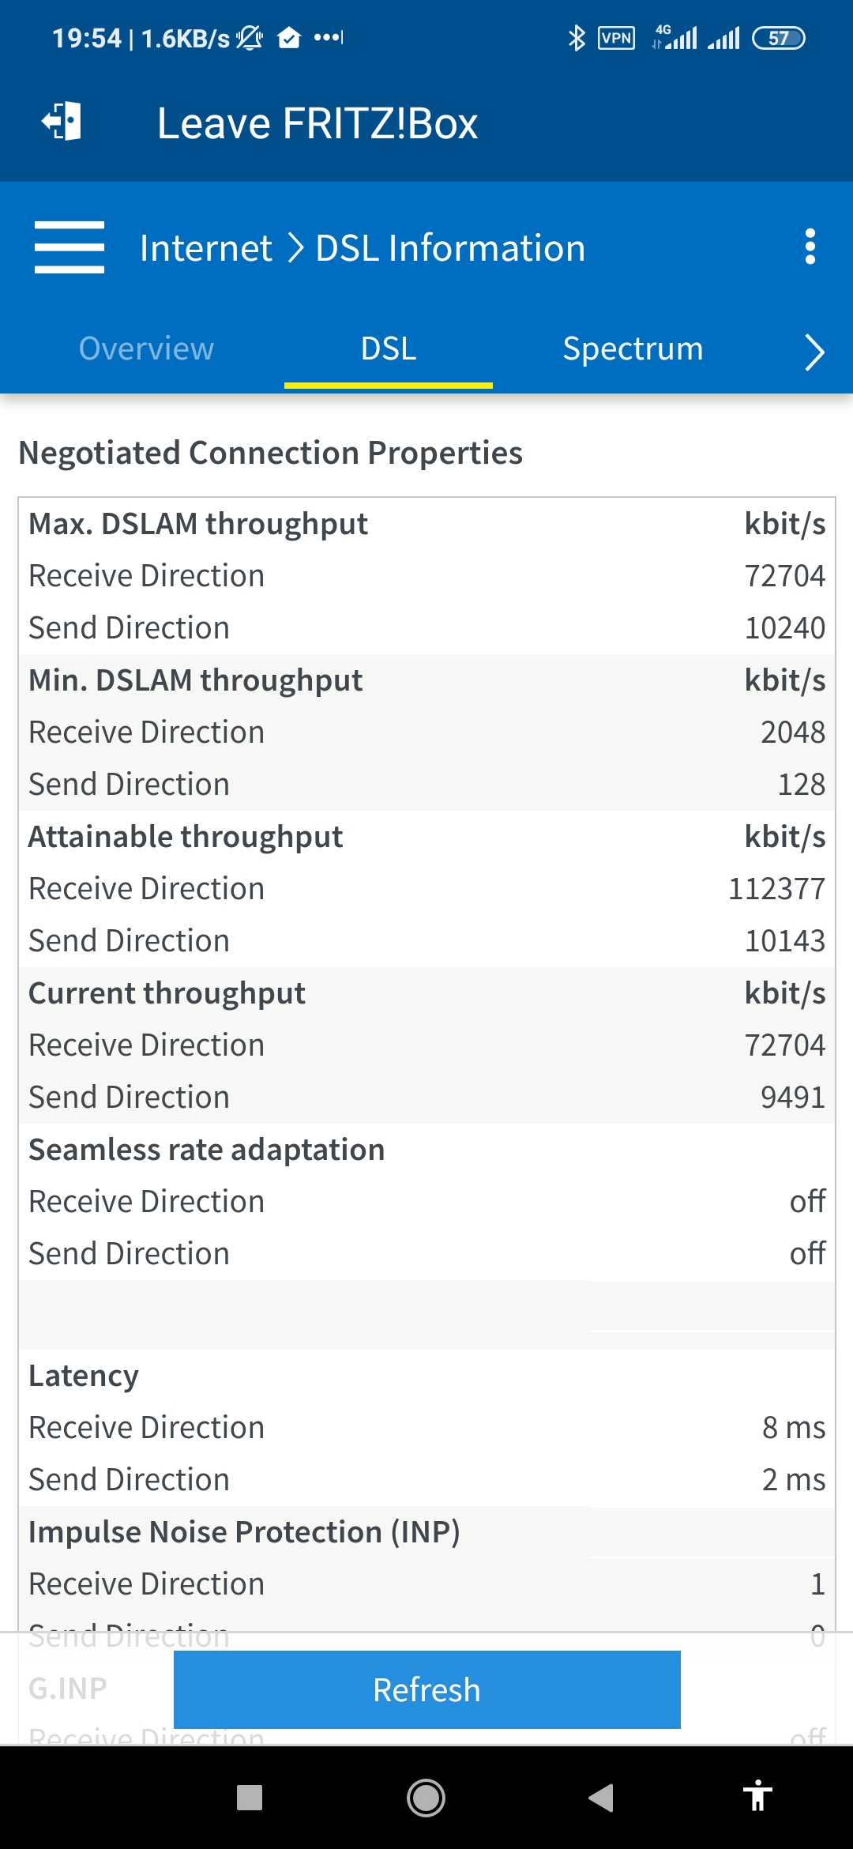Open the hamburger navigation menu
853x1849 pixels.
click(70, 247)
